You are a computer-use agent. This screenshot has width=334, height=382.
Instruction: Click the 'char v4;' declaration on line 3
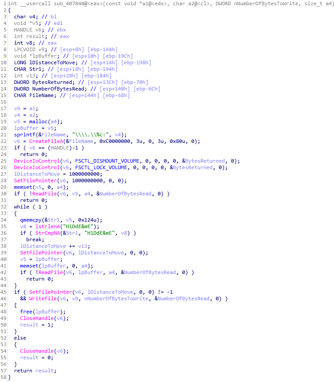pos(26,17)
